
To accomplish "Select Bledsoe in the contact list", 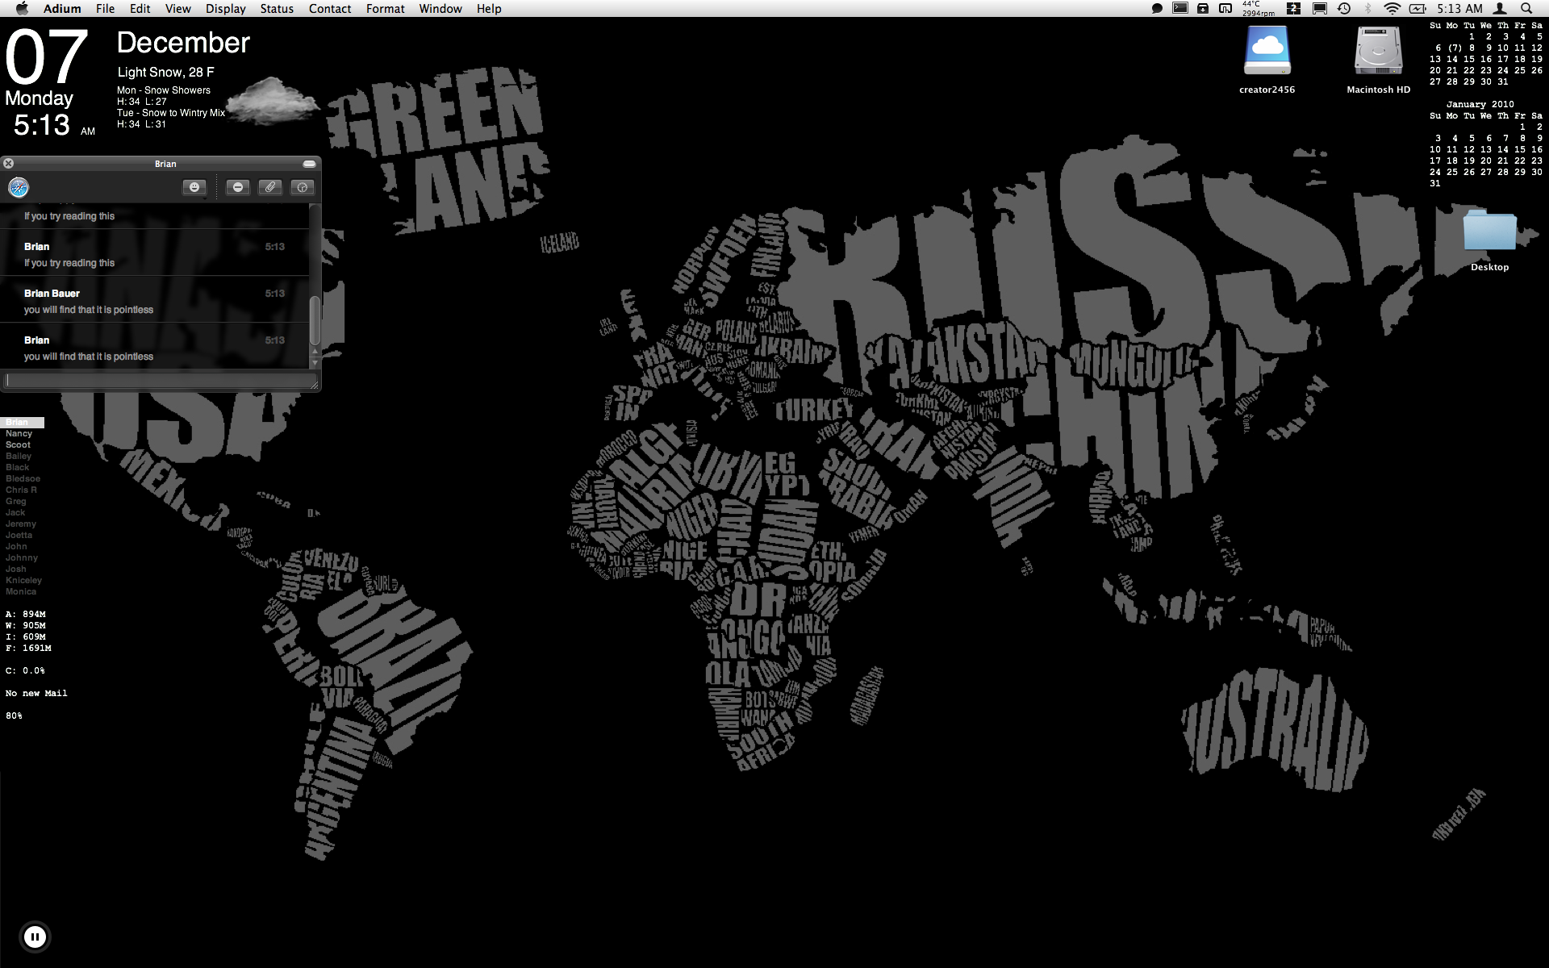I will [23, 478].
